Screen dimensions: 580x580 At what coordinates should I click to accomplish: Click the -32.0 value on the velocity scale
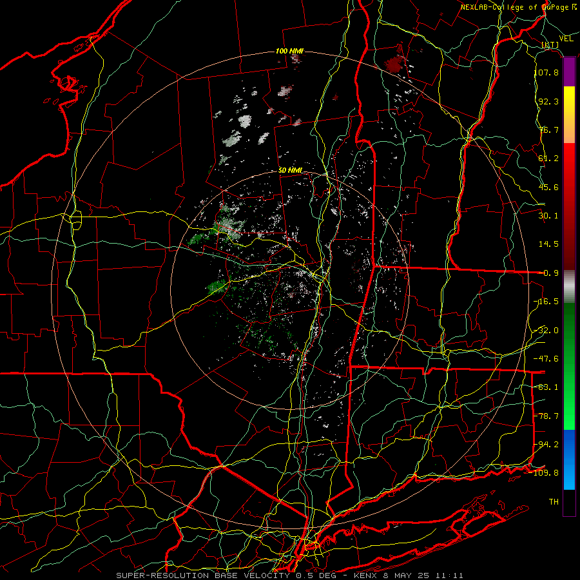(546, 331)
